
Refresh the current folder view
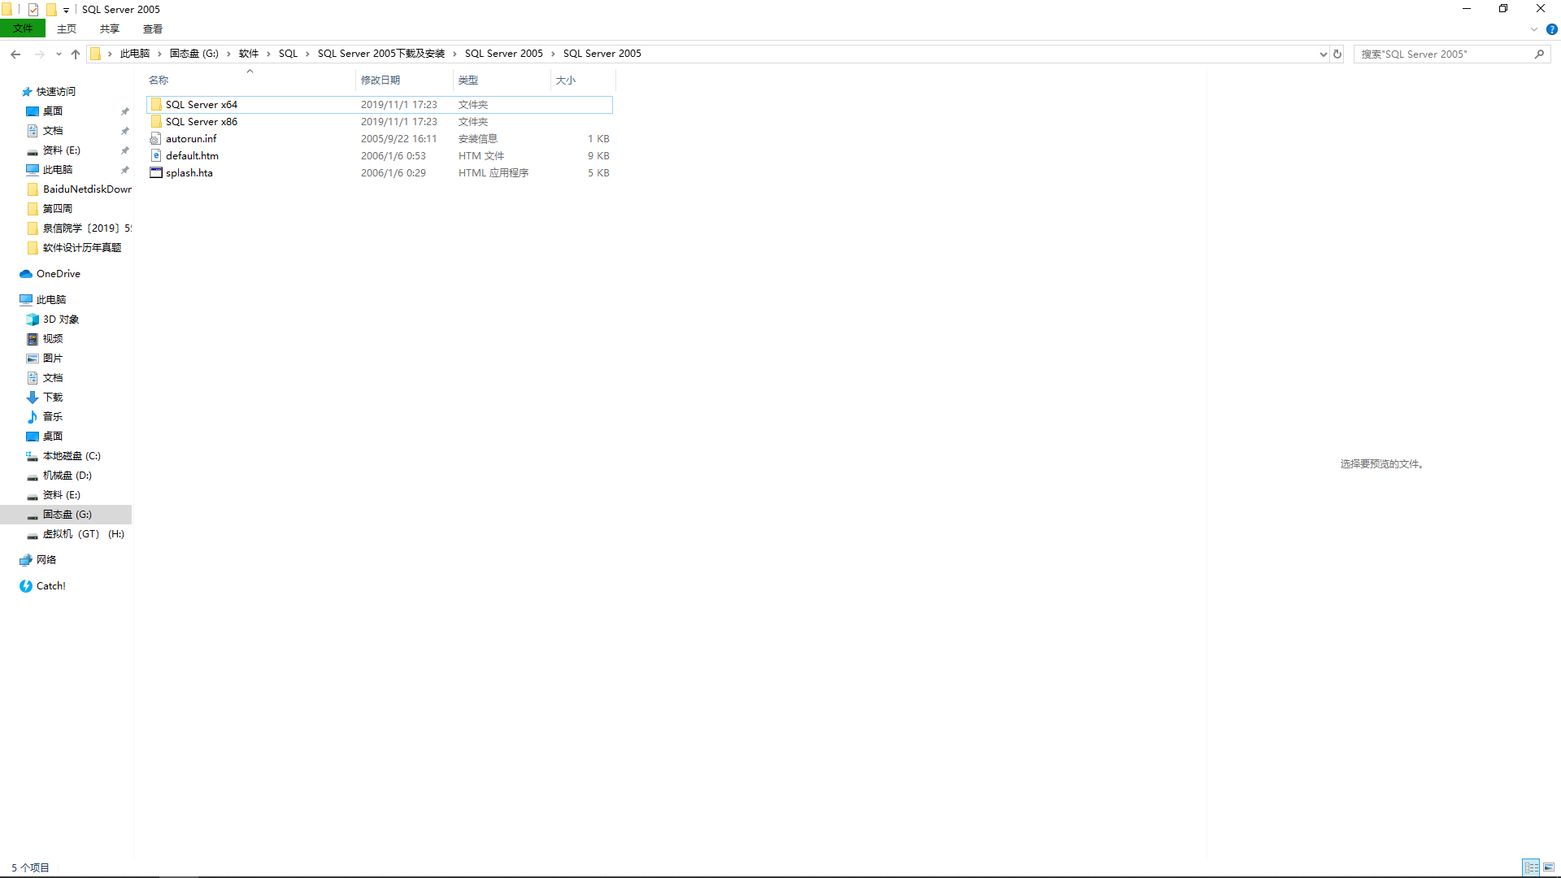pos(1337,54)
